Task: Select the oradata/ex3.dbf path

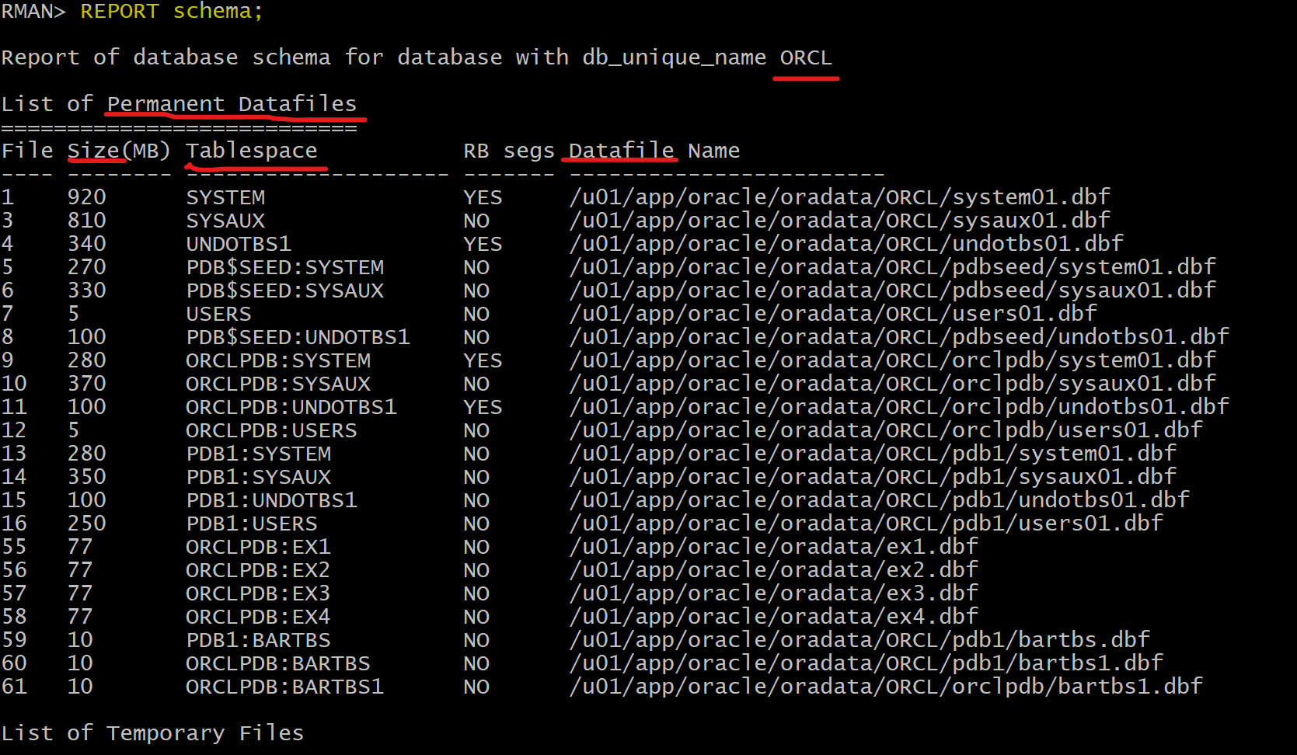Action: click(773, 593)
